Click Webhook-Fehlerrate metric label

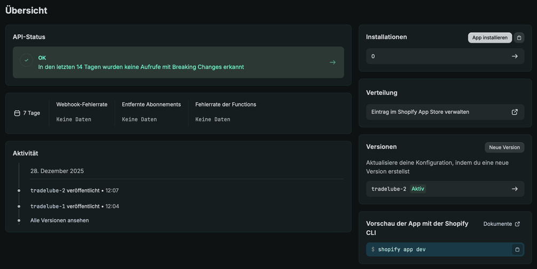point(82,104)
